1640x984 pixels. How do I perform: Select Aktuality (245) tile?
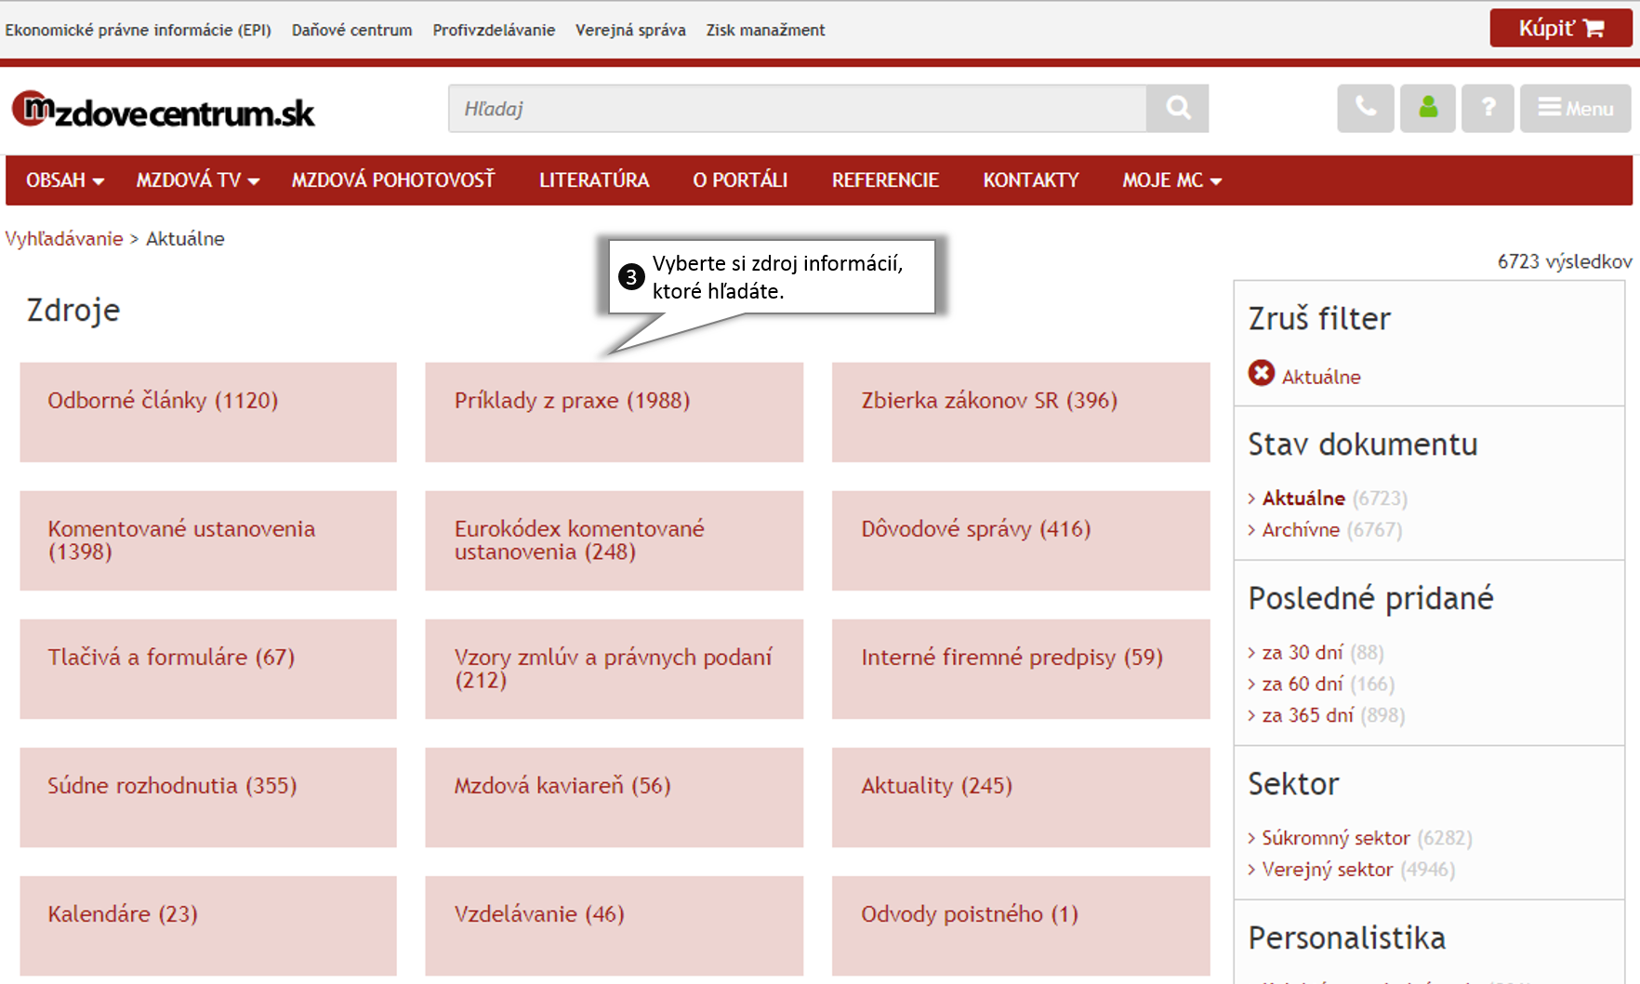coord(1021,797)
